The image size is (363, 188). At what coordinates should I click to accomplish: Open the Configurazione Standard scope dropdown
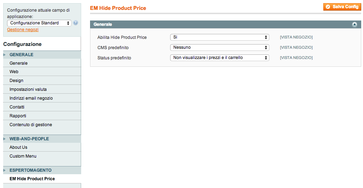pos(39,23)
